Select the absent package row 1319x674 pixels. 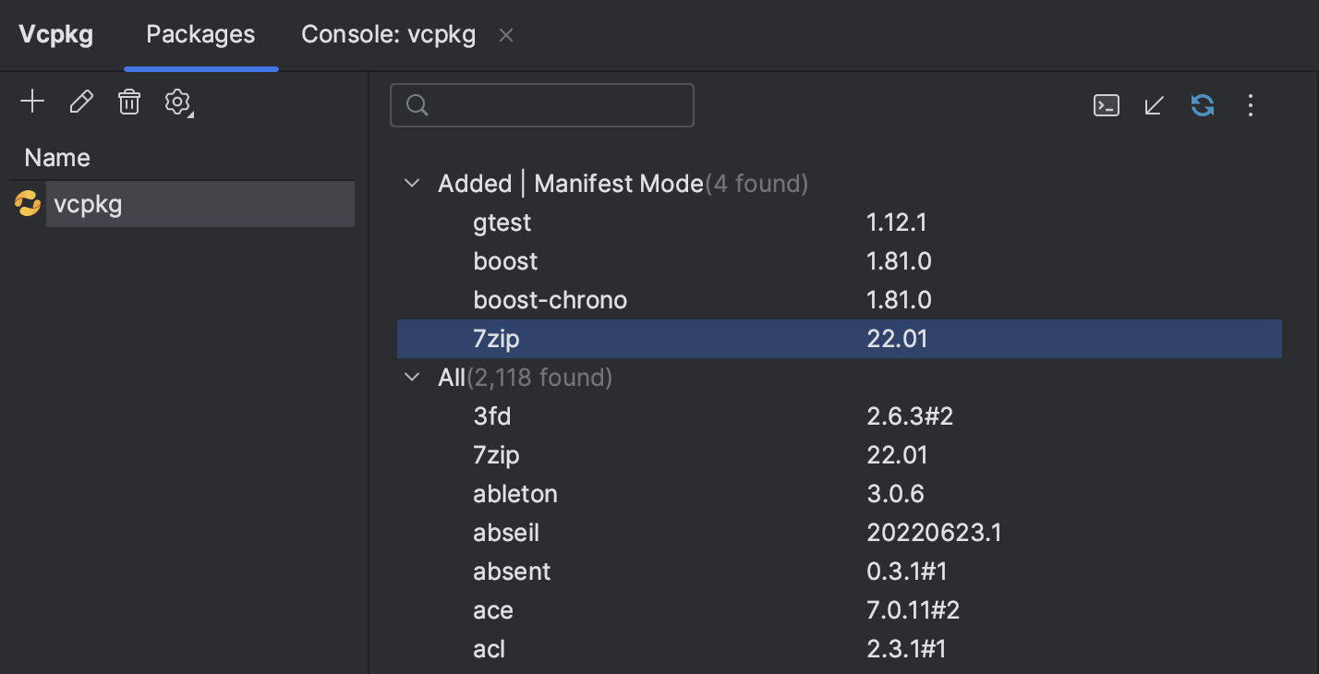pos(840,572)
